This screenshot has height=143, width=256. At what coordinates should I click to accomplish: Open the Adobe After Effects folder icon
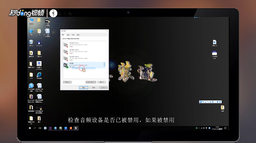click(31, 98)
